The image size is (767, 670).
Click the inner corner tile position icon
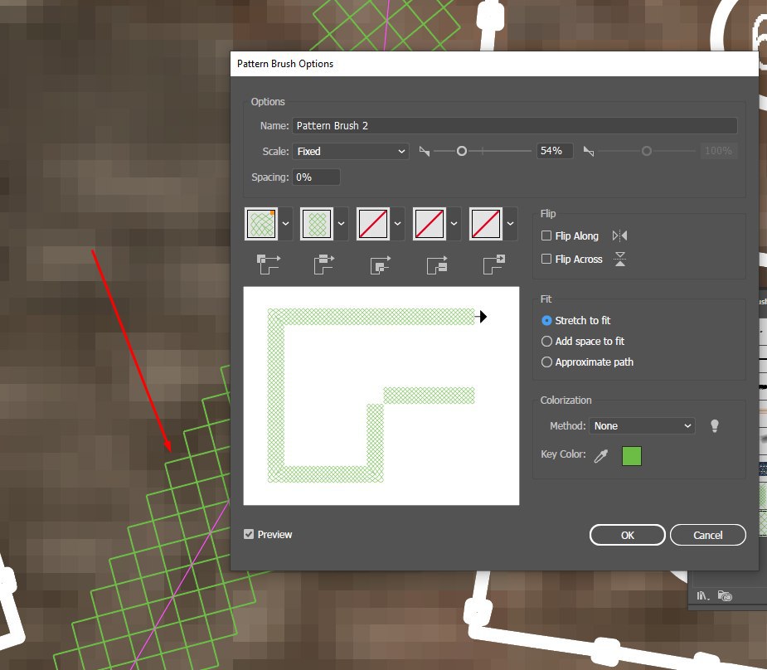(381, 265)
